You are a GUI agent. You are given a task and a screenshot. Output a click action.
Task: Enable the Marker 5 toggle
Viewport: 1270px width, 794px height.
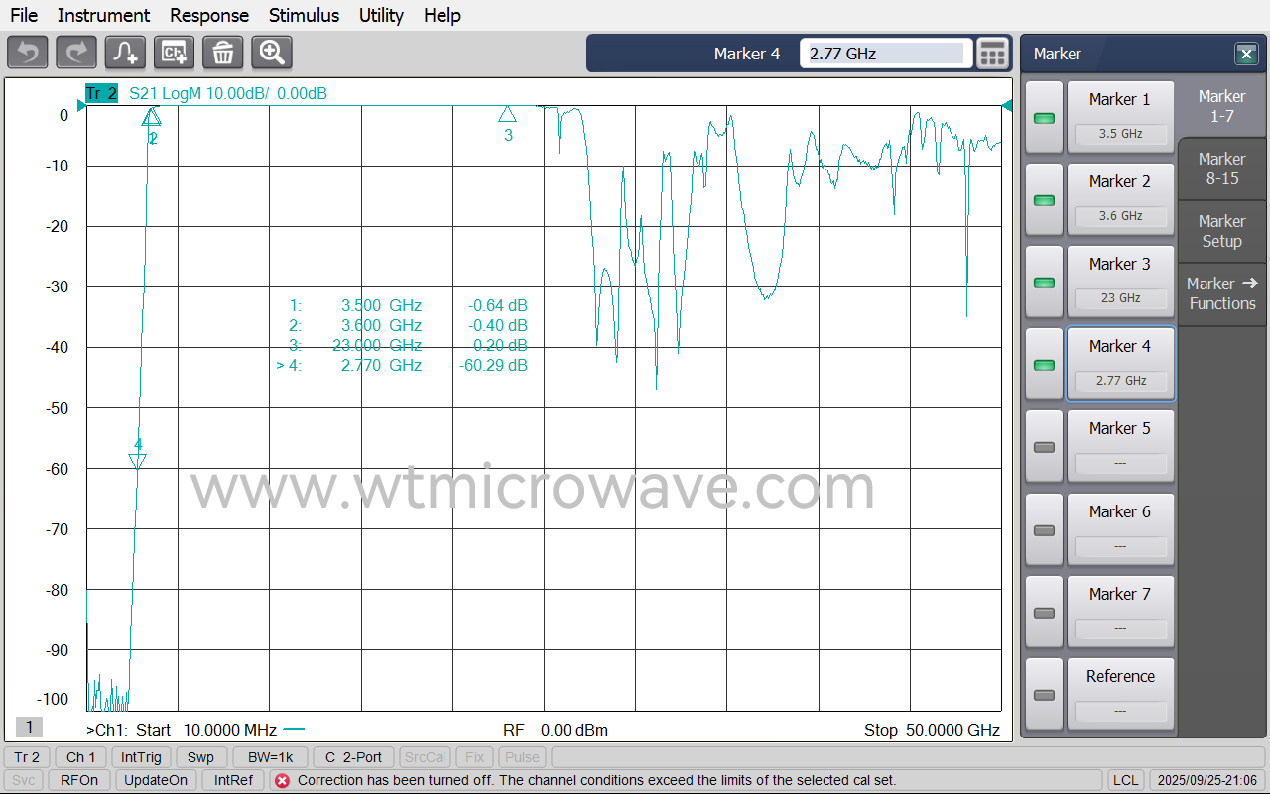click(1044, 445)
